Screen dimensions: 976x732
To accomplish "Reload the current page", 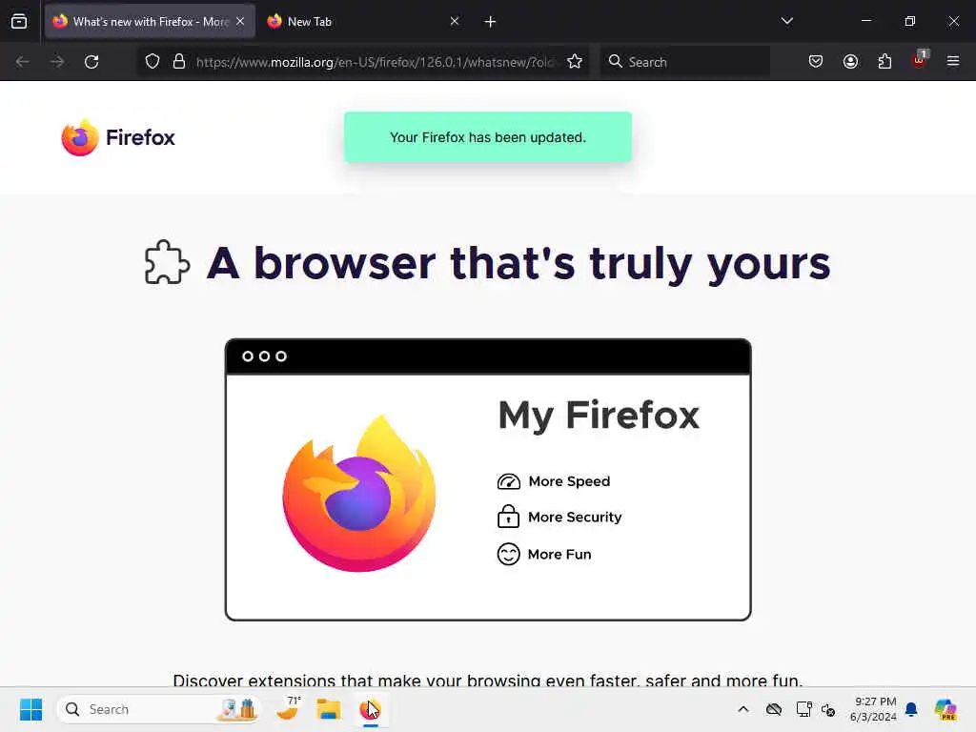I will (x=91, y=62).
